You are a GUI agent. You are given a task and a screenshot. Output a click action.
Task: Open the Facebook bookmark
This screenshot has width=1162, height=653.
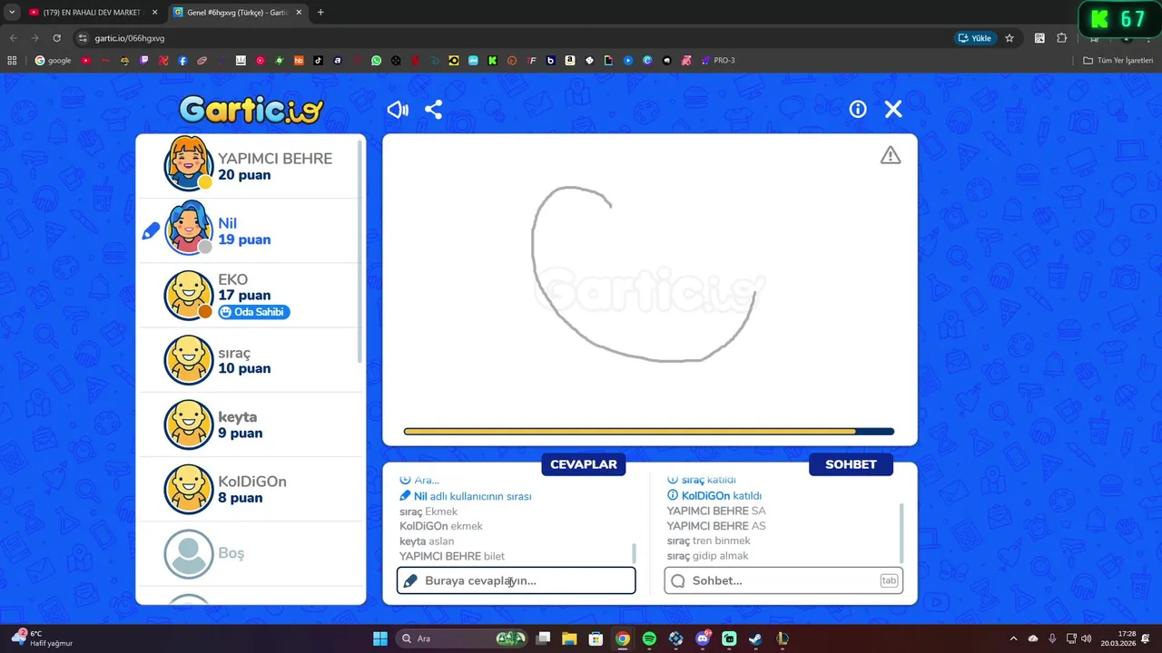pyautogui.click(x=182, y=61)
